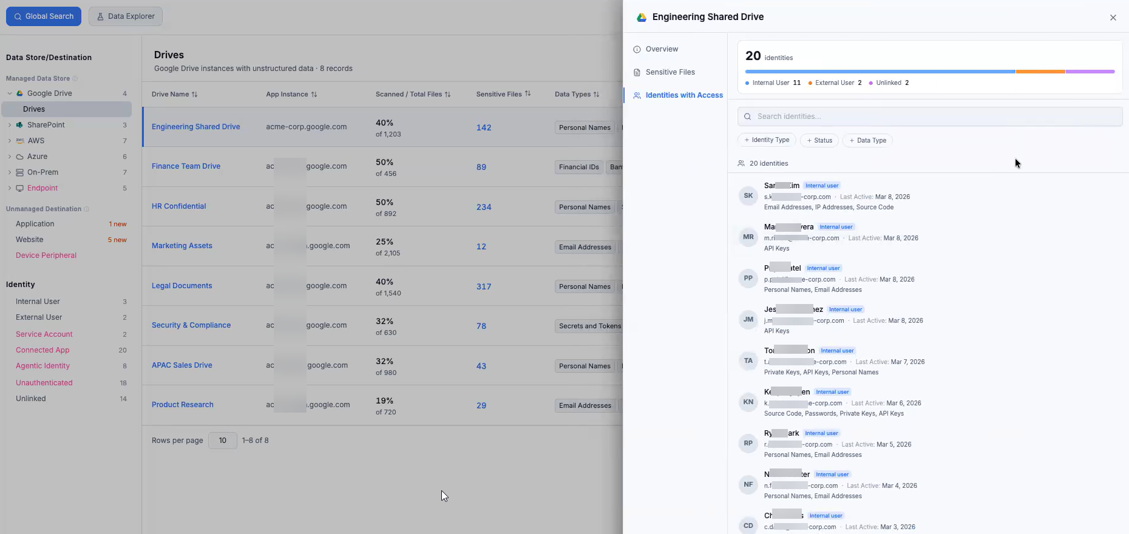Open the APAC Sales Drive link

click(182, 365)
